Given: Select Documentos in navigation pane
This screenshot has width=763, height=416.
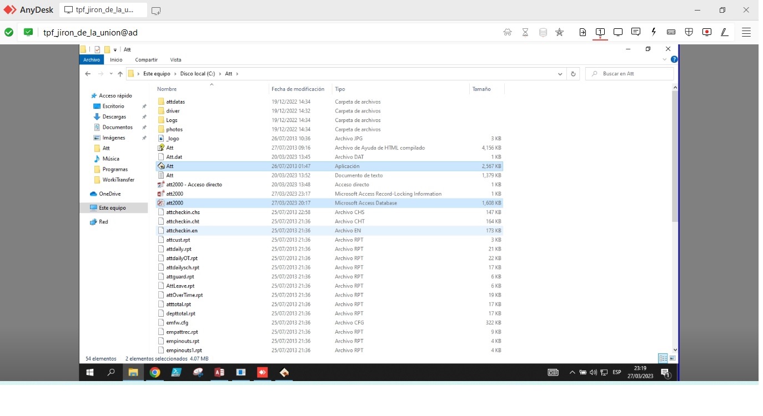Looking at the screenshot, I should 117,127.
